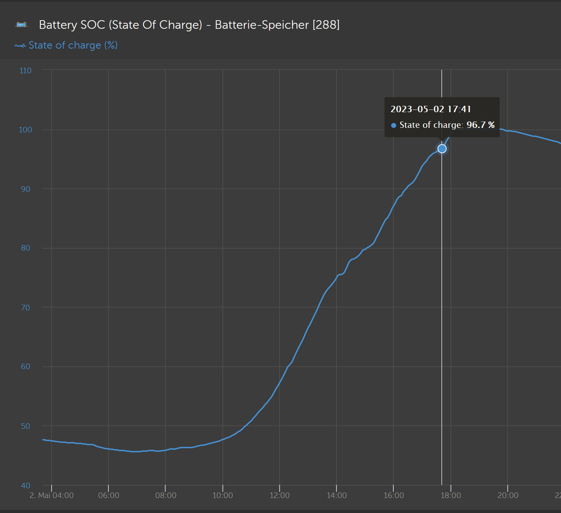561x513 pixels.
Task: Click the x-axis label 18:00
Action: 451,495
